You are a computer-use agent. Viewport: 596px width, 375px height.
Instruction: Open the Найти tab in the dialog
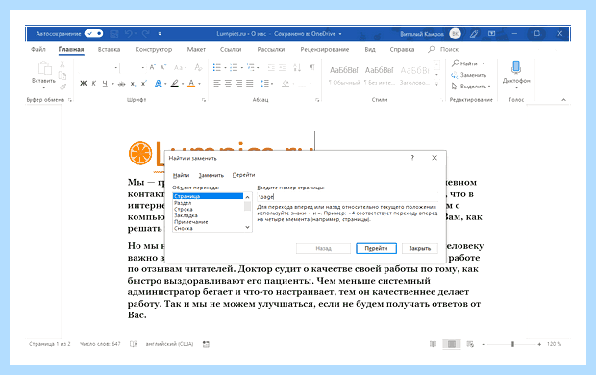pyautogui.click(x=181, y=175)
